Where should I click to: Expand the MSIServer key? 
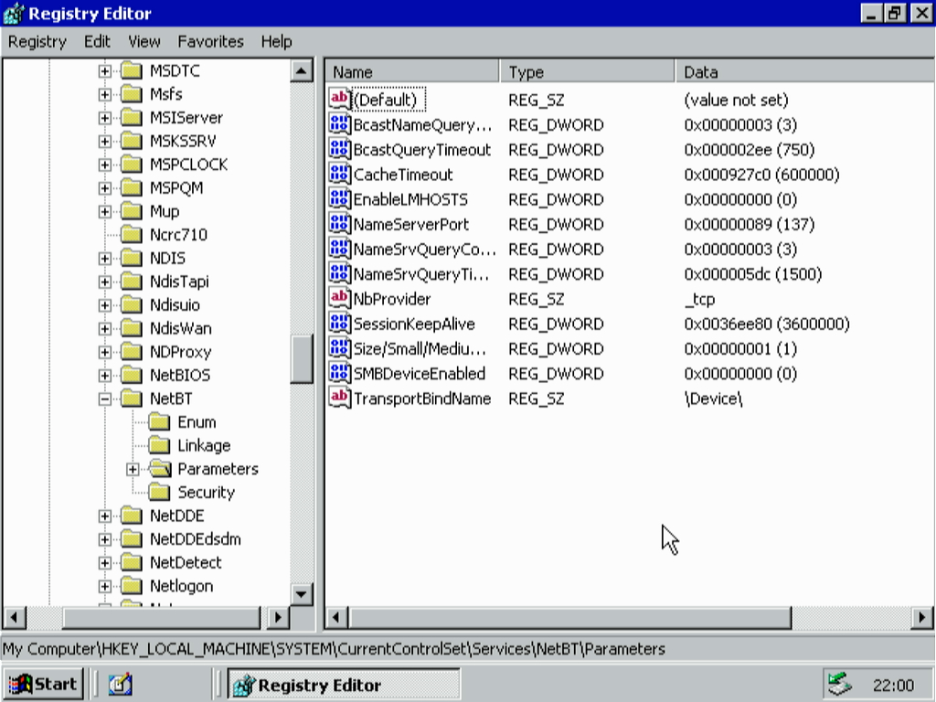104,118
